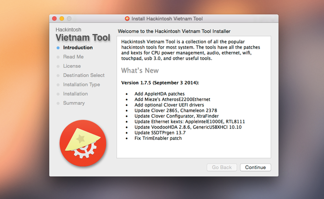This screenshot has width=324, height=199.
Task: Click the 'What's New' heading
Action: 140,70
